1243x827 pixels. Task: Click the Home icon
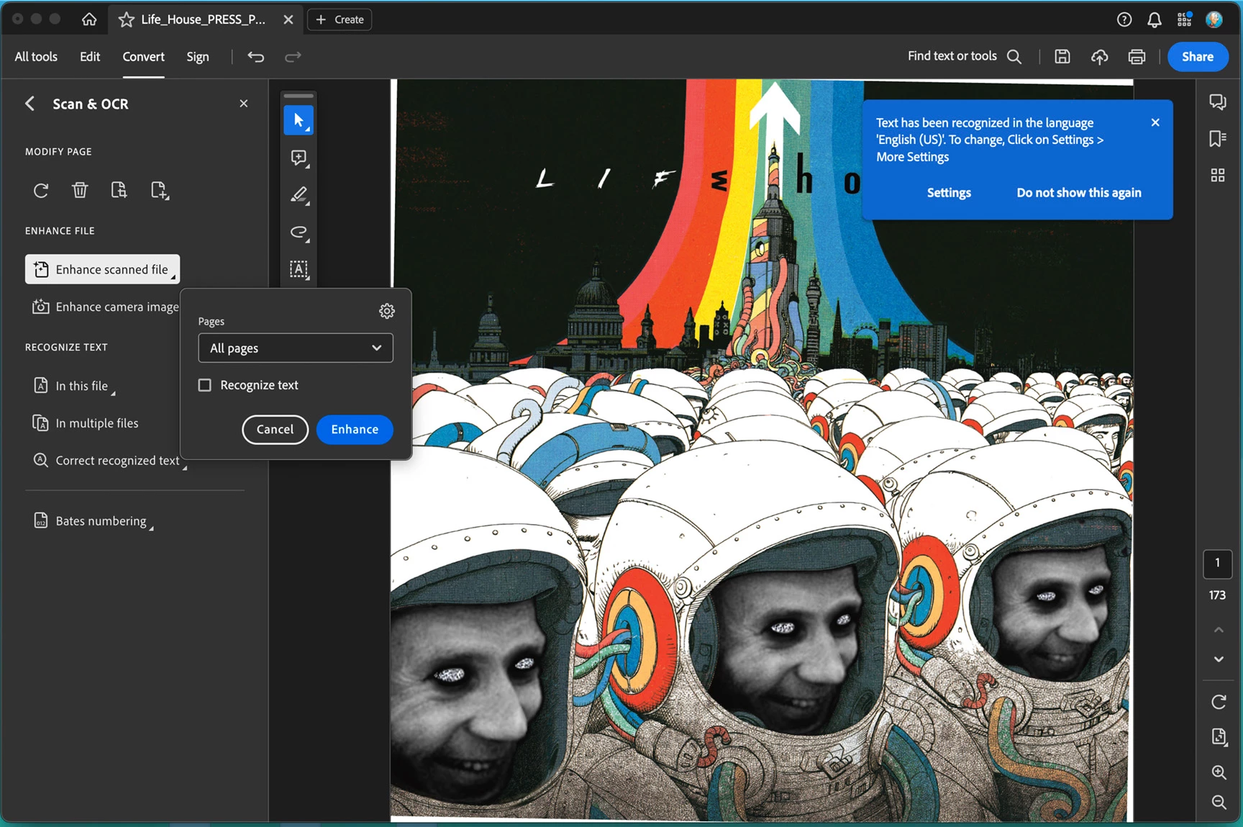click(x=89, y=19)
